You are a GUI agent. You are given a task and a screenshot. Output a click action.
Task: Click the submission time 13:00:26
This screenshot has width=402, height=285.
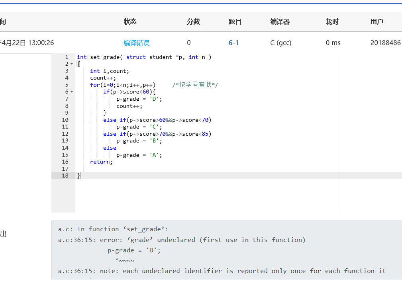coord(41,43)
